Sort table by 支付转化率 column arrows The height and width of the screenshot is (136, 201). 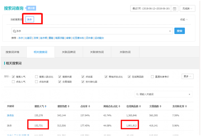tap(186, 106)
